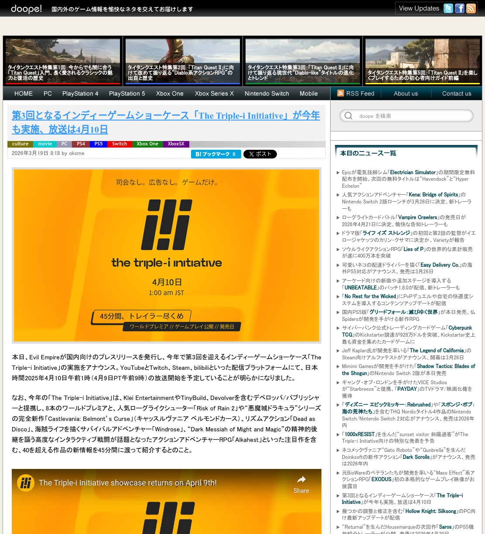Image resolution: width=485 pixels, height=534 pixels.
Task: Select the gray PC tag
Action: pos(64,144)
